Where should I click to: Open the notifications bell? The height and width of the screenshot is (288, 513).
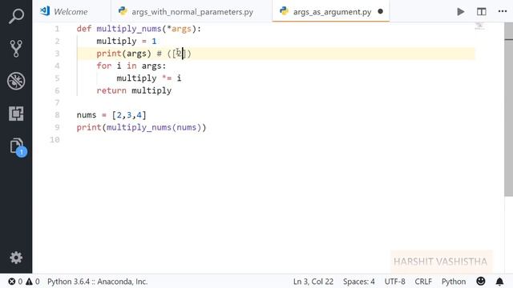[499, 282]
